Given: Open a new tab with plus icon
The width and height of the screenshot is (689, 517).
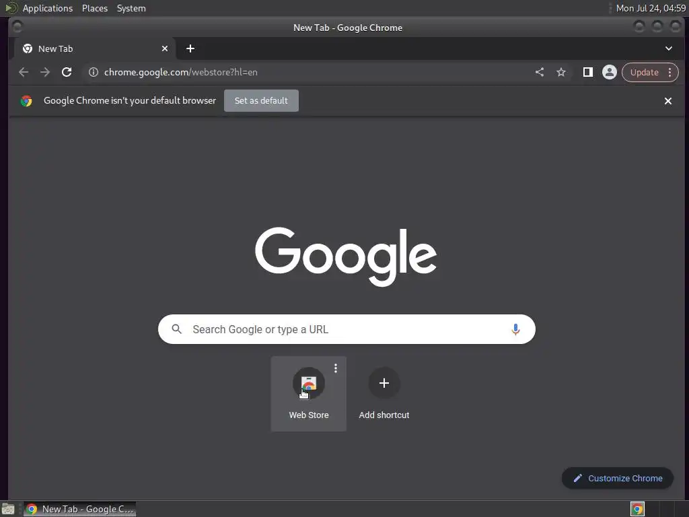Looking at the screenshot, I should pyautogui.click(x=190, y=48).
